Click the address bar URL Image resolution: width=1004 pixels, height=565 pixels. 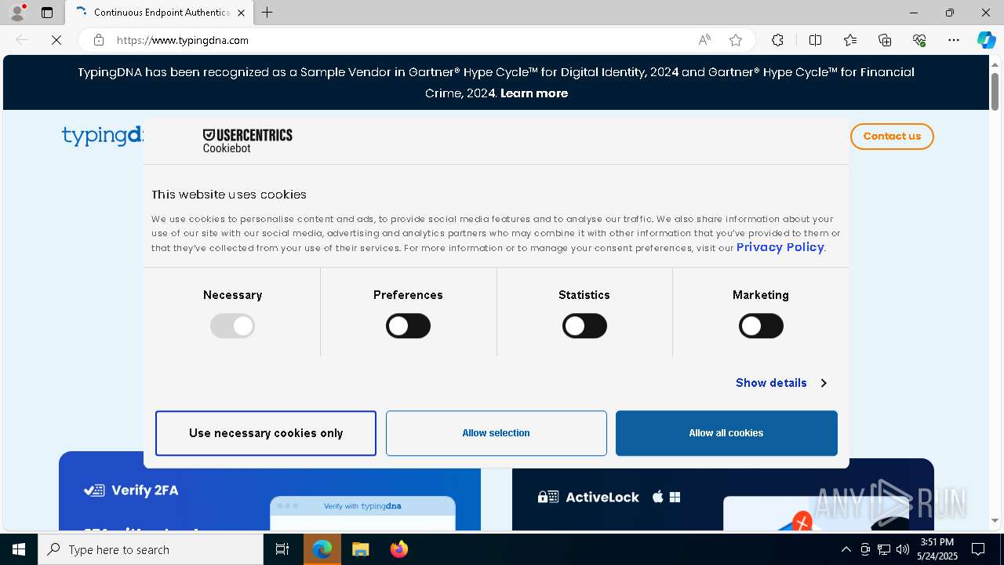tap(183, 40)
